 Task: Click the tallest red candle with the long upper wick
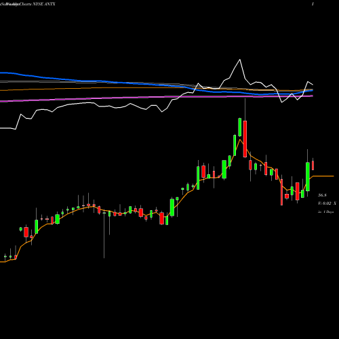pos(245,139)
